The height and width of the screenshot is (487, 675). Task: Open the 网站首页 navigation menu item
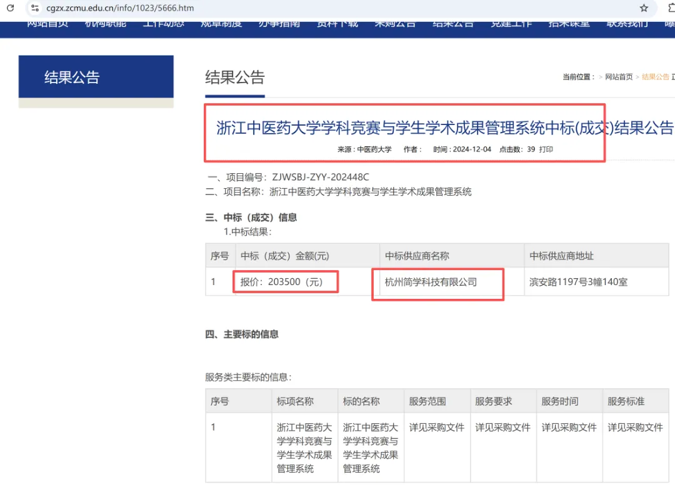[47, 24]
